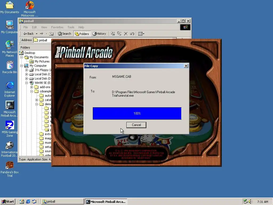
Task: Click Show Desktop quick launch icon
Action: click(22, 202)
